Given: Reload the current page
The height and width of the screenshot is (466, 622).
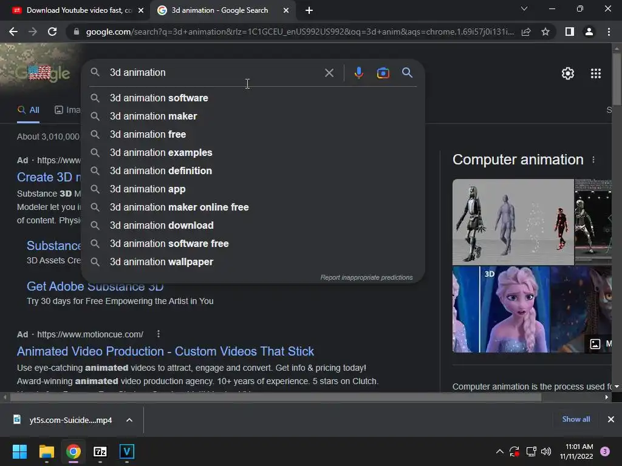Looking at the screenshot, I should point(52,32).
